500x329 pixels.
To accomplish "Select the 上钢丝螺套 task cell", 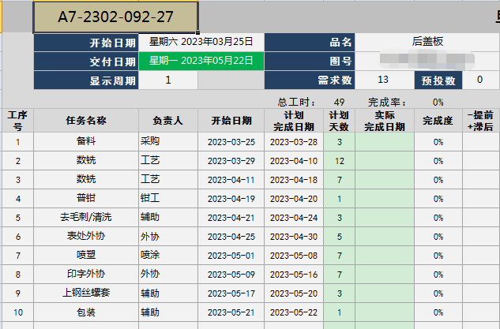I will pyautogui.click(x=86, y=293).
